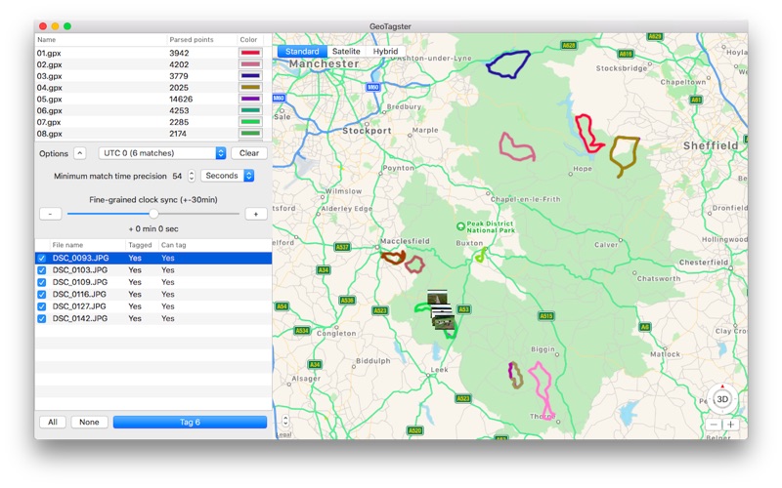Open the UTC 0 (6 matches) dropdown
Viewport: 782px width, 488px height.
[x=162, y=153]
